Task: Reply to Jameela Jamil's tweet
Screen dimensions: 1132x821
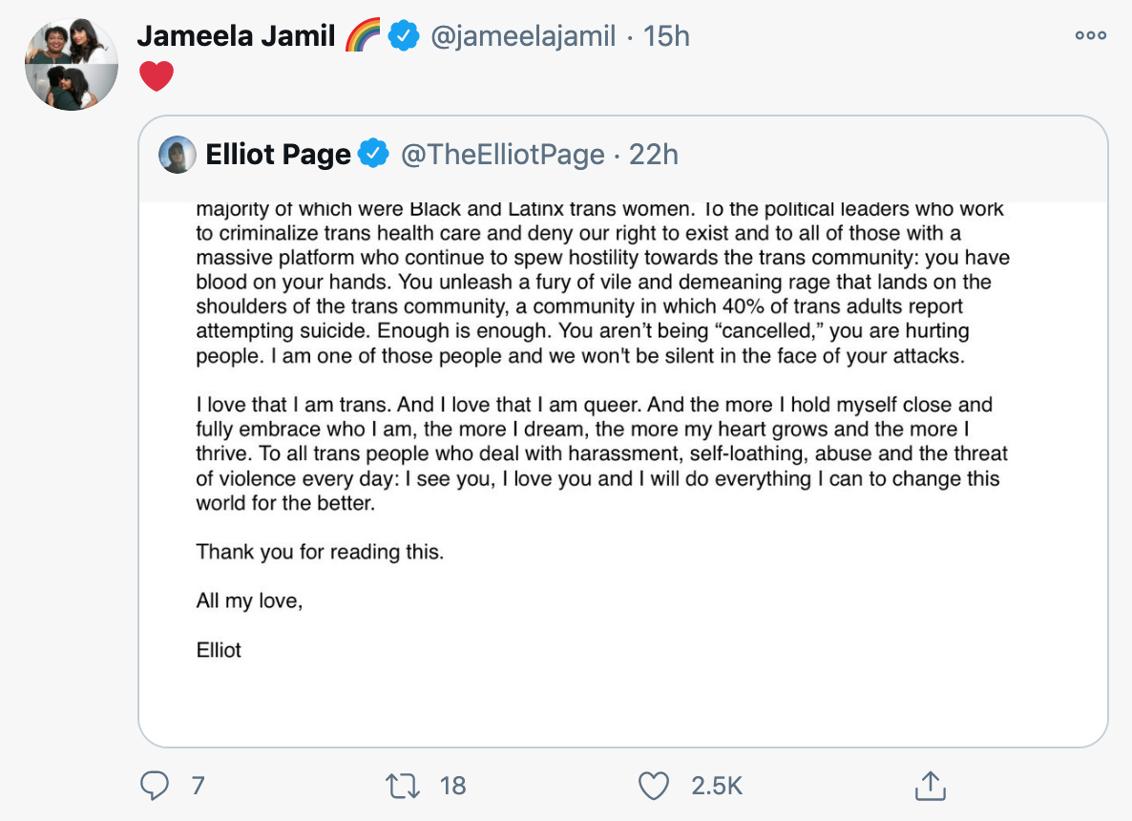Action: pos(156,786)
